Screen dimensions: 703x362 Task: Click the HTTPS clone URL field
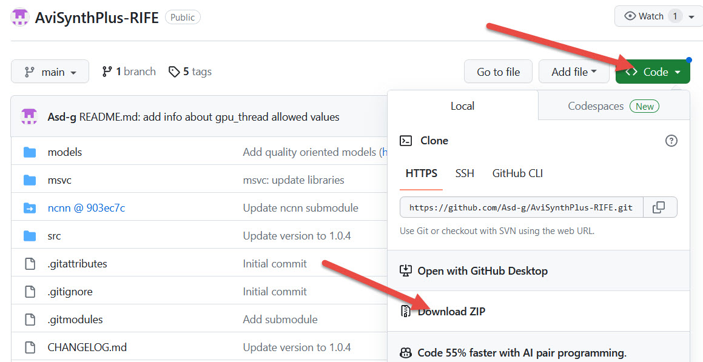(x=521, y=207)
